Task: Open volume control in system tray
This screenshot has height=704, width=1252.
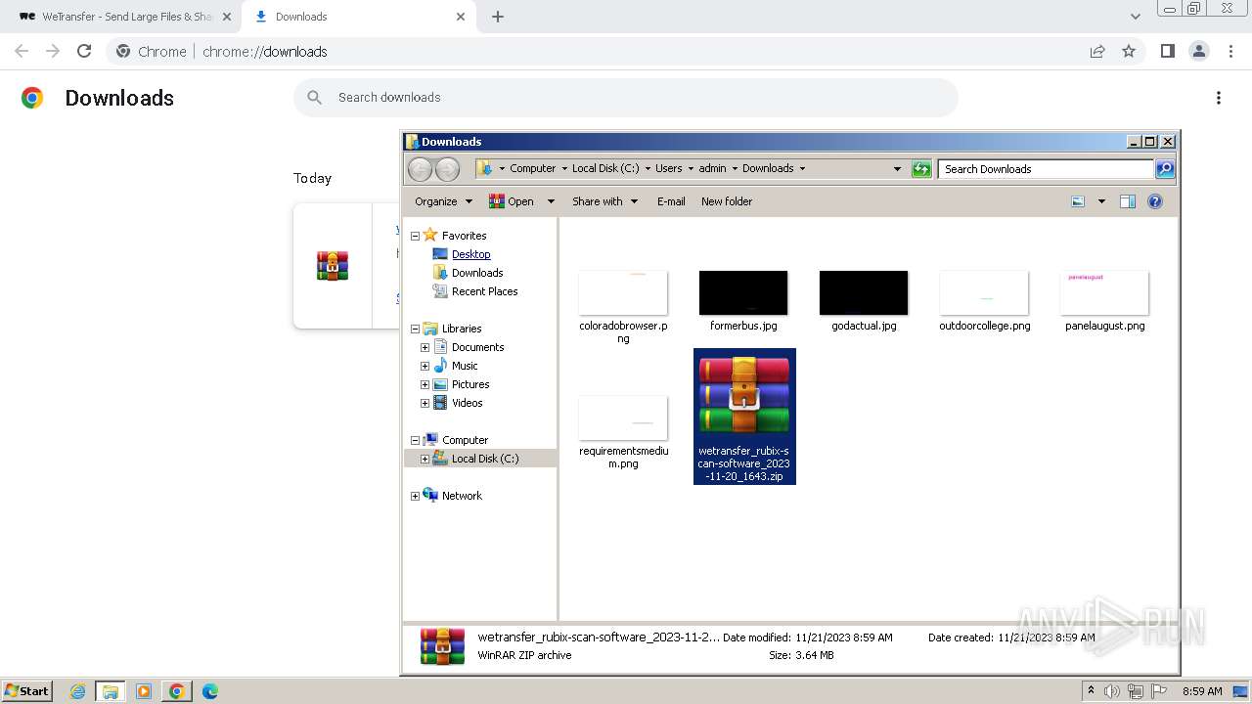Action: click(x=1112, y=691)
